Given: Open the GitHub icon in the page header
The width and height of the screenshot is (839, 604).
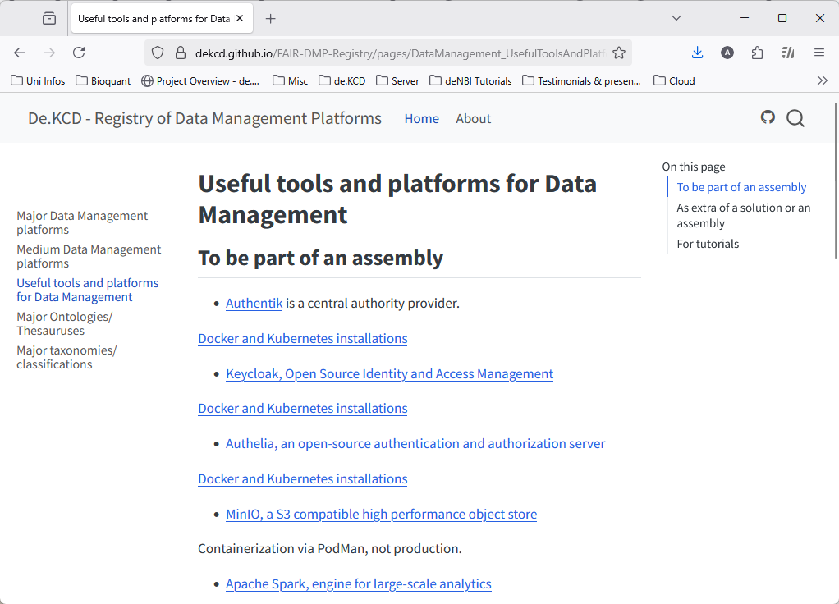Looking at the screenshot, I should click(768, 117).
